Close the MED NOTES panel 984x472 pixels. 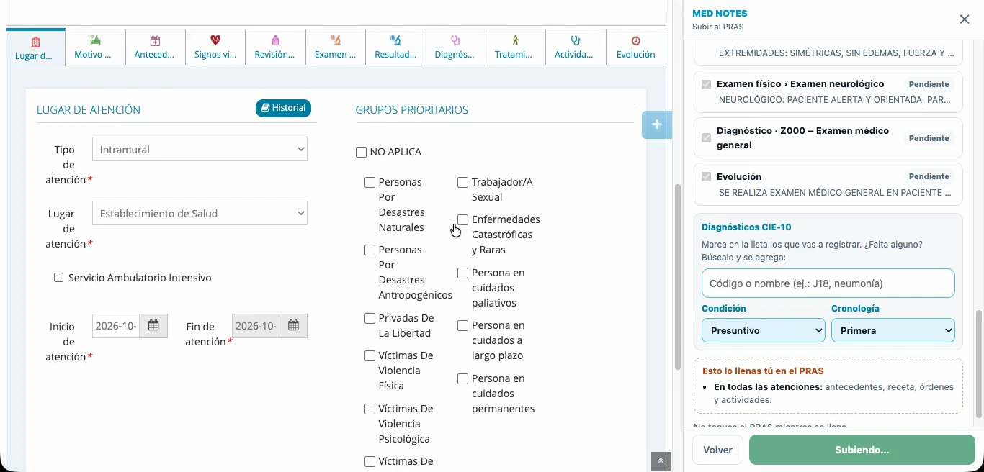click(x=965, y=19)
